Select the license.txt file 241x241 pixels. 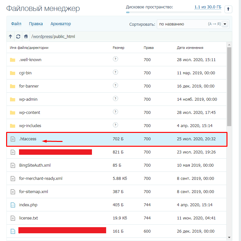point(28,218)
